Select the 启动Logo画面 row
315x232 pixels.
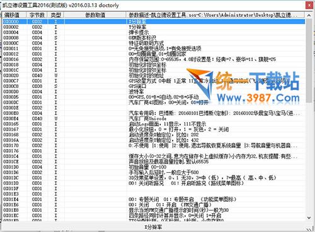(154, 124)
